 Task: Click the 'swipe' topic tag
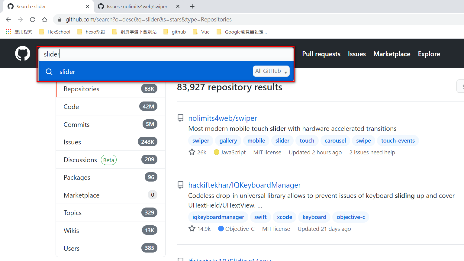point(364,140)
